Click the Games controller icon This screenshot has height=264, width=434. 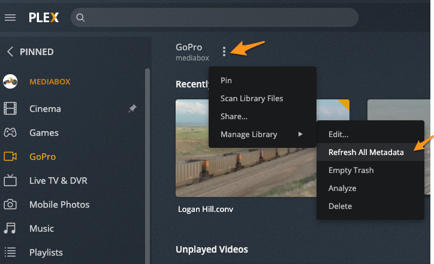pyautogui.click(x=10, y=132)
